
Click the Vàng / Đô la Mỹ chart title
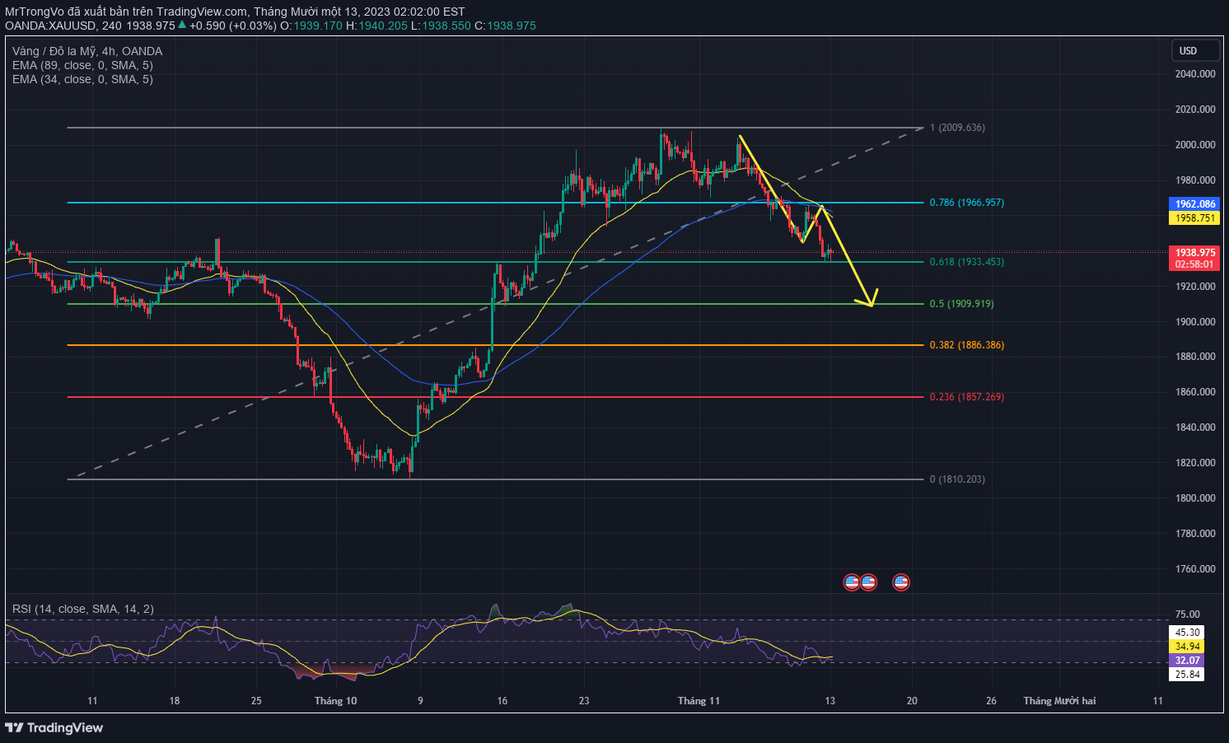pos(87,51)
